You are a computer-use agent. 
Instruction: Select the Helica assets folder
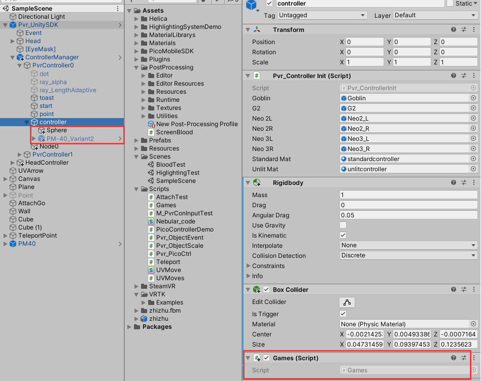[158, 19]
